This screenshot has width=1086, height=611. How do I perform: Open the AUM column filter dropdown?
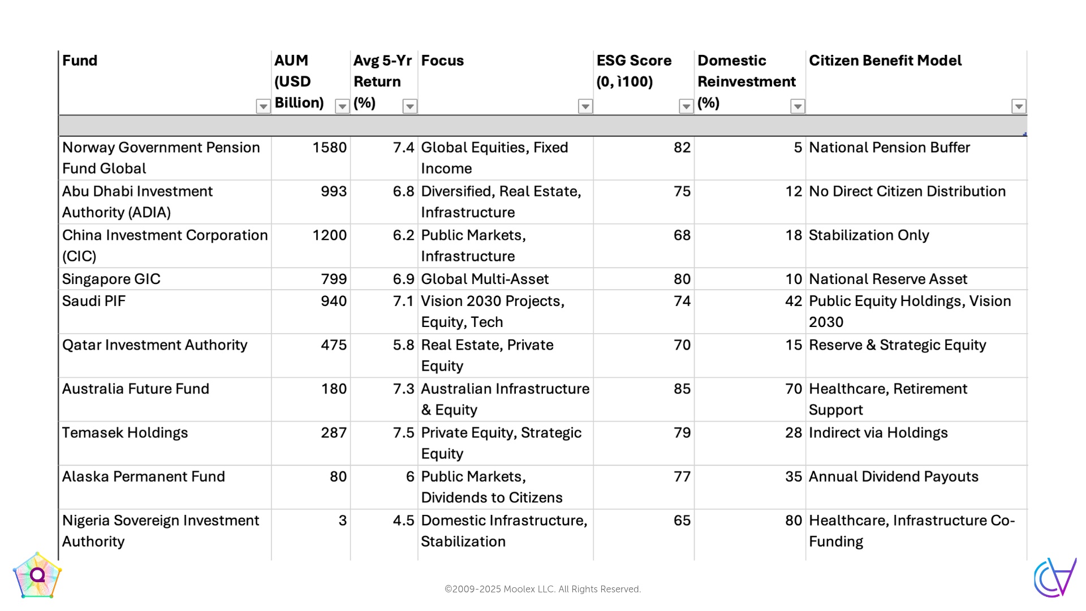(x=342, y=106)
